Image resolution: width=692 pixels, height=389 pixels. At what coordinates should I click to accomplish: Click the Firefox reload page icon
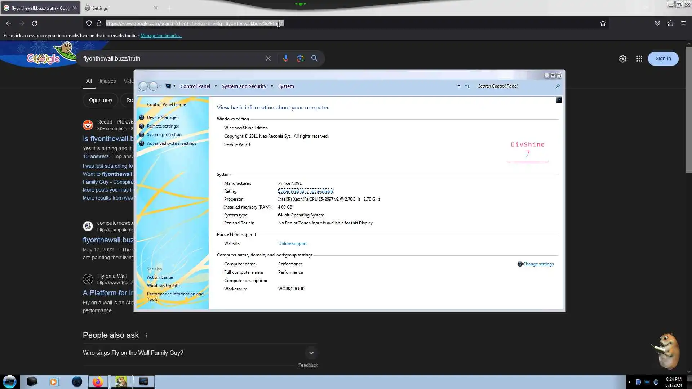[x=35, y=23]
